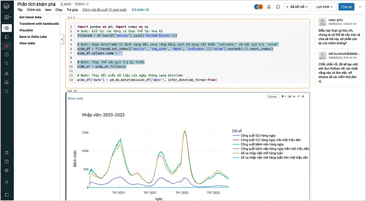The image size is (366, 201).
Task: Click the Chia sẻ button
Action: (346, 7)
